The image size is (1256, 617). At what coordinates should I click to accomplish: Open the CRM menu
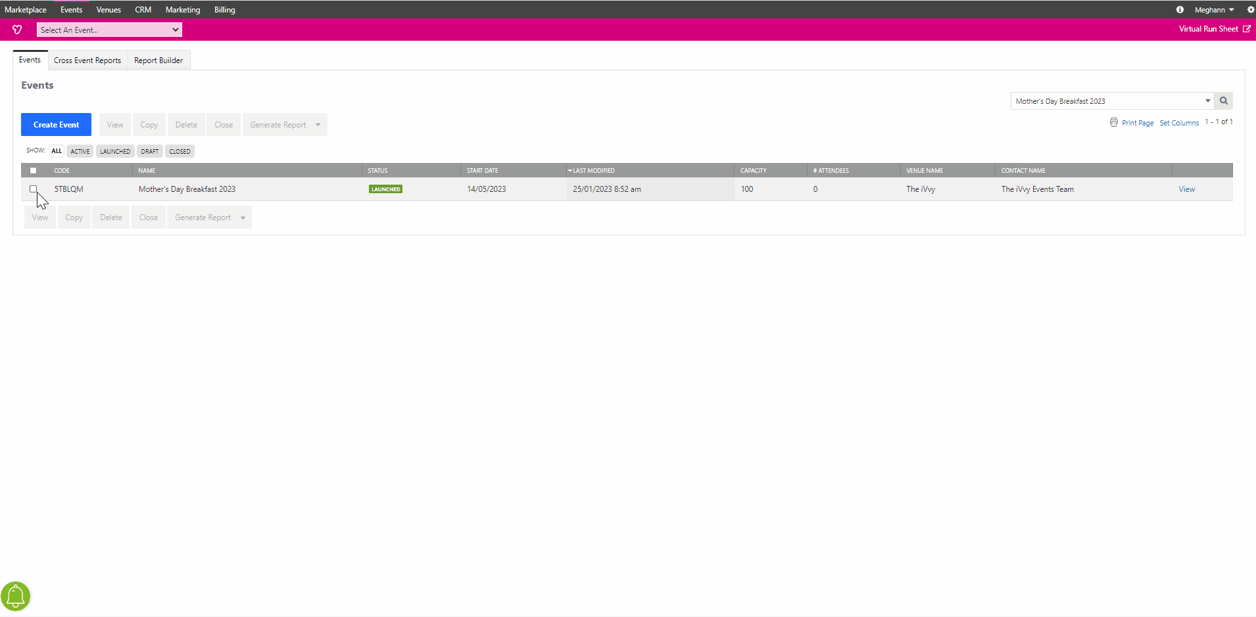click(x=143, y=10)
